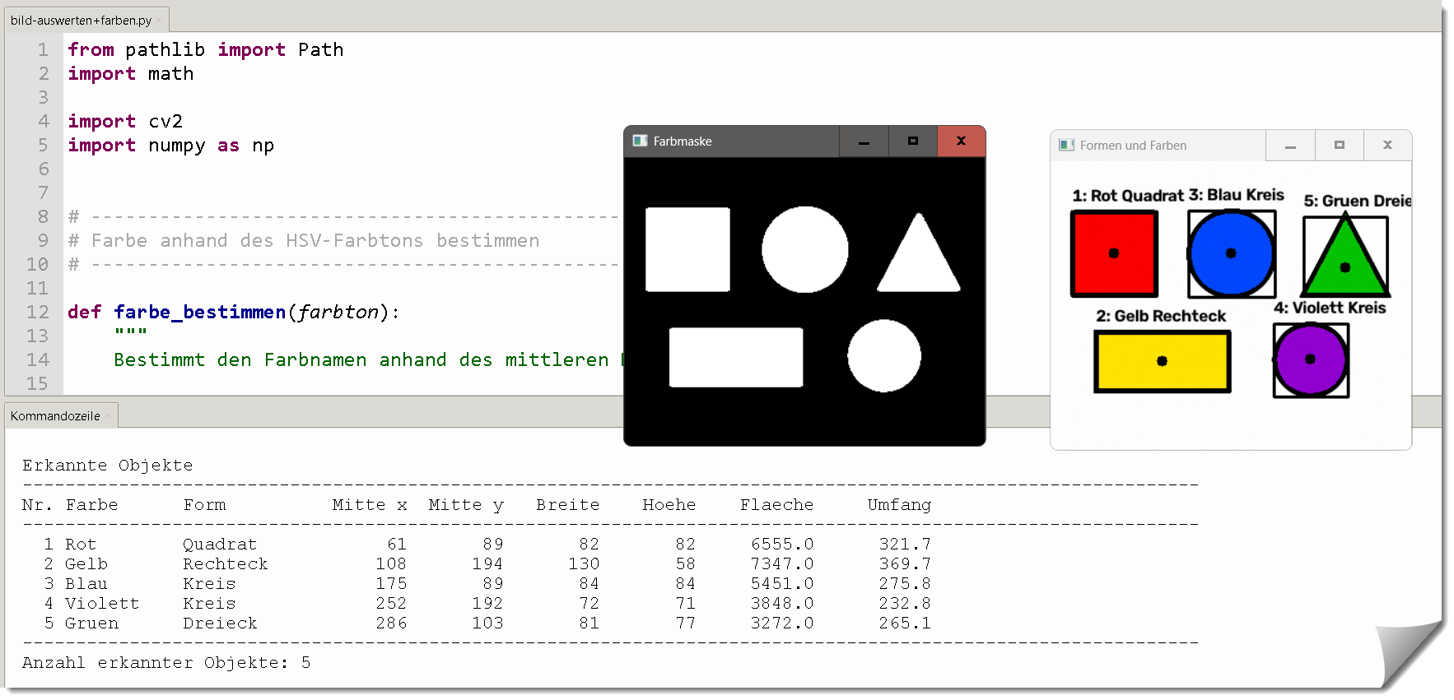
Task: Click the 'Mitte y' column header
Action: 466,505
